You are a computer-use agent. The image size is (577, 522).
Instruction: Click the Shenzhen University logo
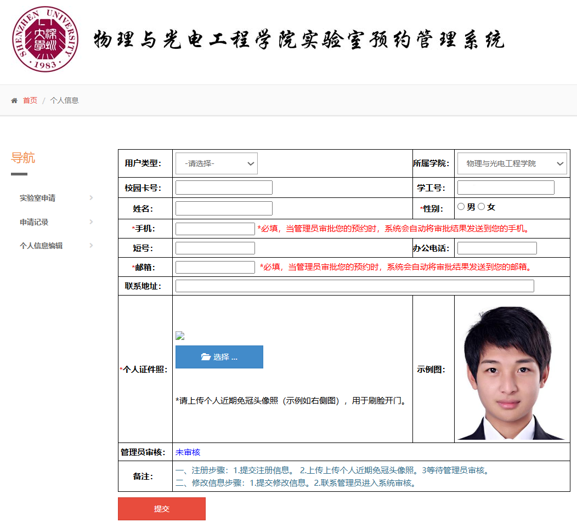tap(46, 39)
